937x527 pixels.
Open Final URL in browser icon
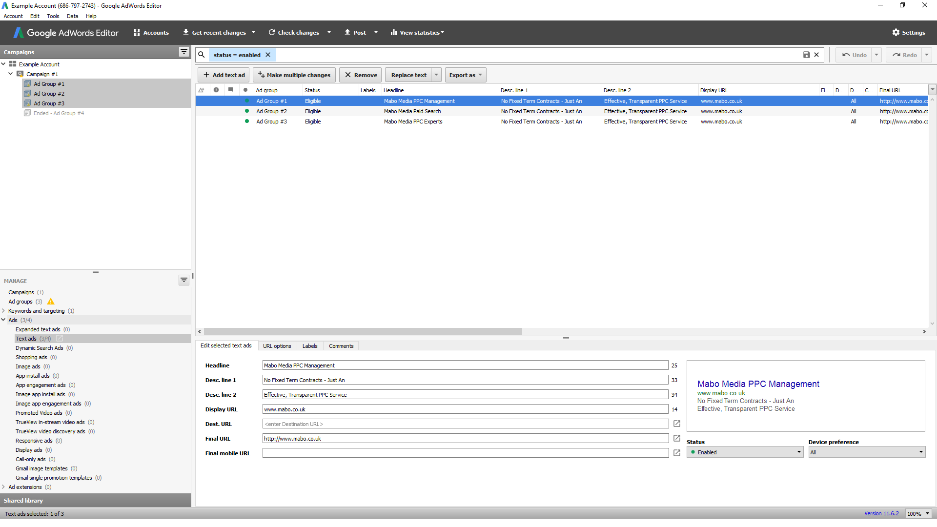click(677, 438)
